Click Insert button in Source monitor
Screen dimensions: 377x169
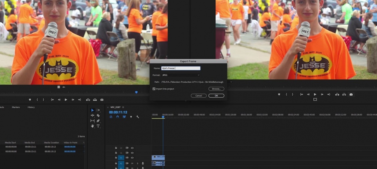pyautogui.click(x=88, y=100)
